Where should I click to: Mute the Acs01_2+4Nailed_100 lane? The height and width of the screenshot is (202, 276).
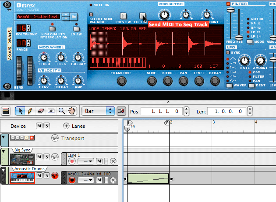(x=99, y=180)
